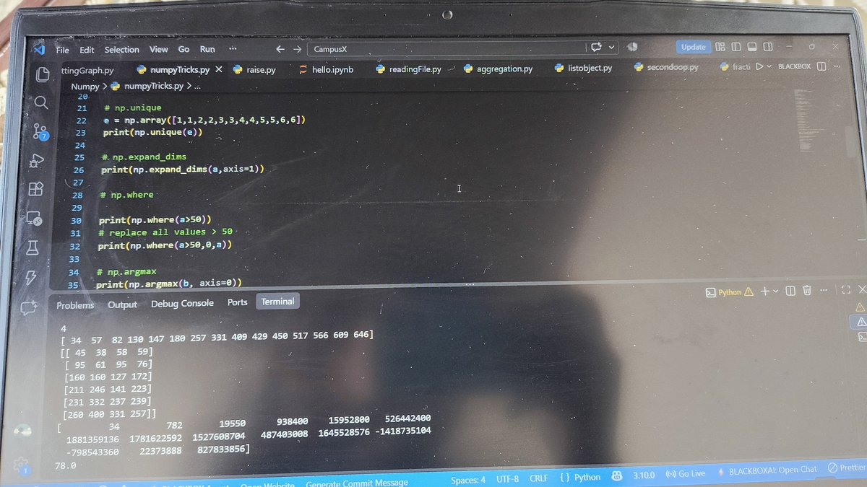Go back with the left arrow
The width and height of the screenshot is (867, 487).
(x=280, y=49)
